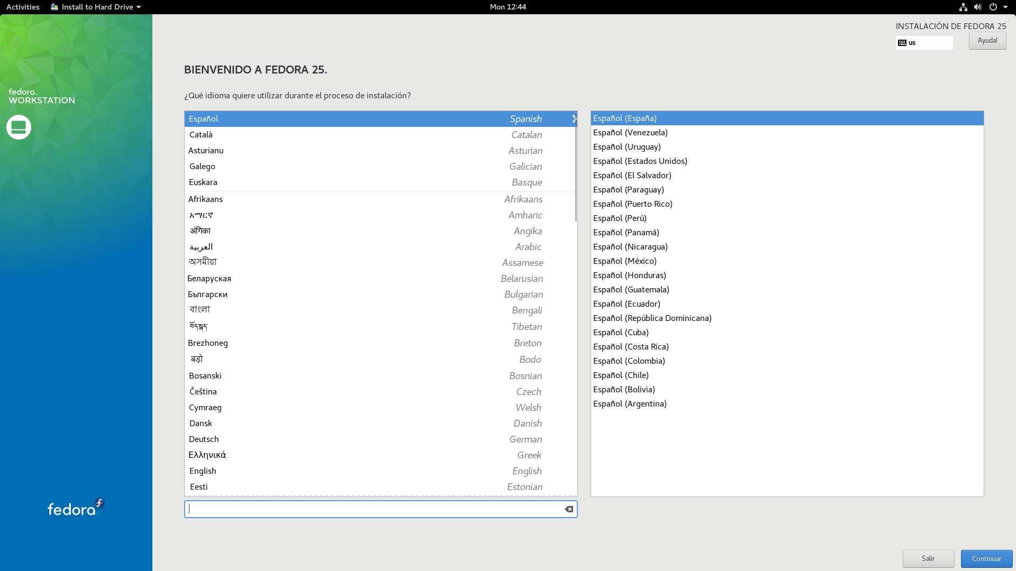The width and height of the screenshot is (1016, 571).
Task: Choose Español (Puerto Rico) locale
Action: 787,204
